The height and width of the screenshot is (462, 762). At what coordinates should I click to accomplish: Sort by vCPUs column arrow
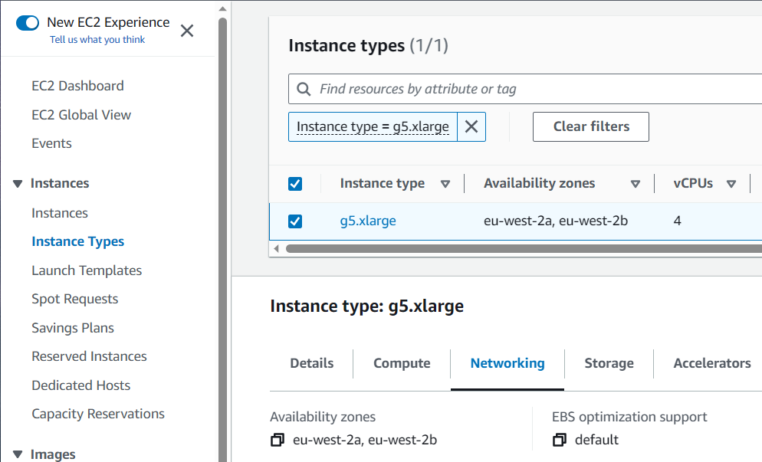coord(731,184)
